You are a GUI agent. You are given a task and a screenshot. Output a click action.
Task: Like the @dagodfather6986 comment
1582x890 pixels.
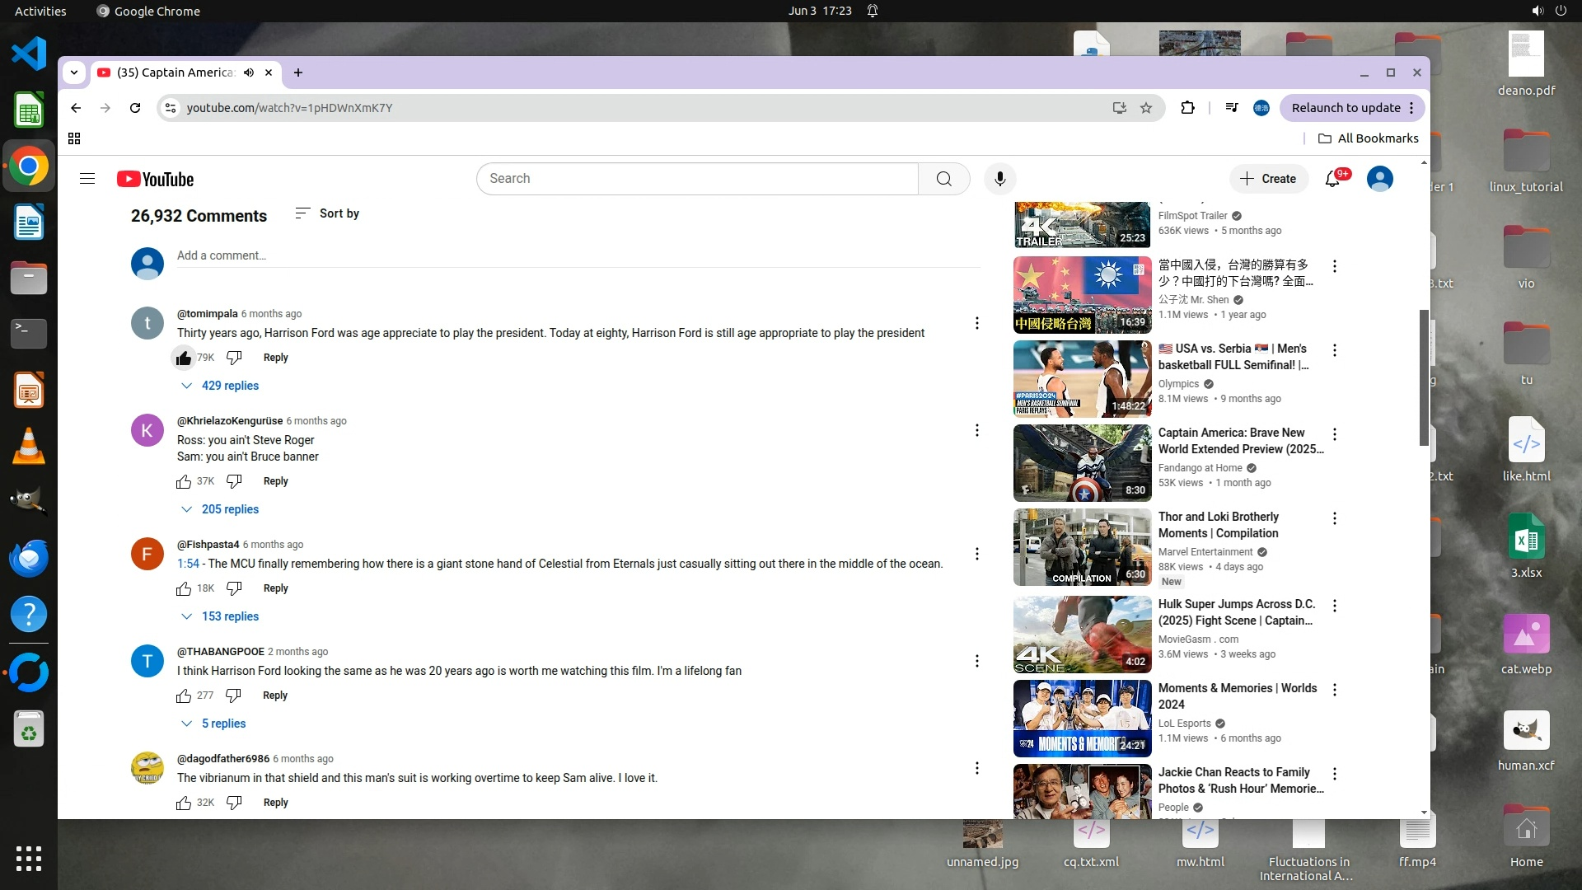(184, 803)
